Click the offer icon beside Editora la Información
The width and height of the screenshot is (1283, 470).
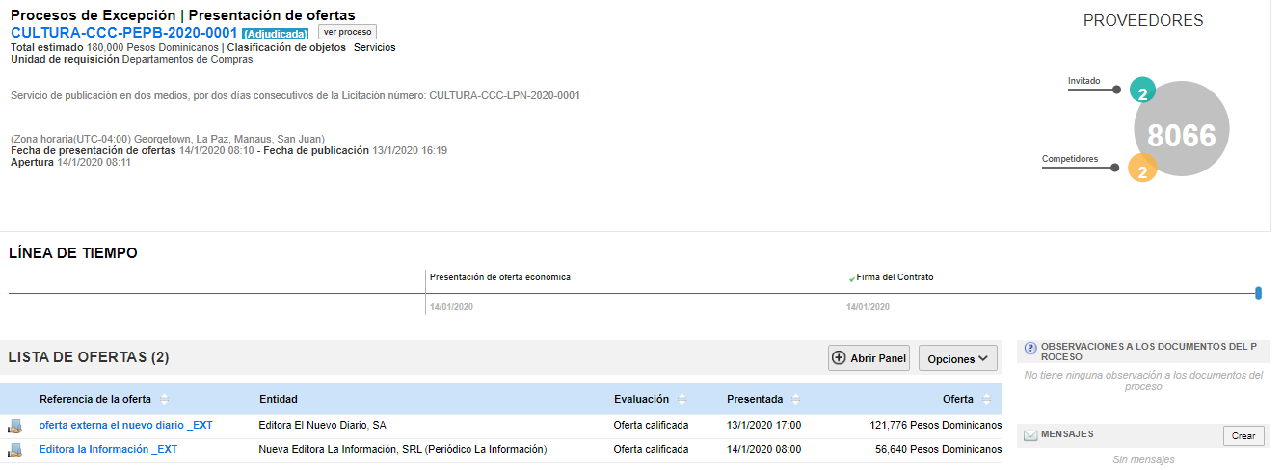point(14,450)
